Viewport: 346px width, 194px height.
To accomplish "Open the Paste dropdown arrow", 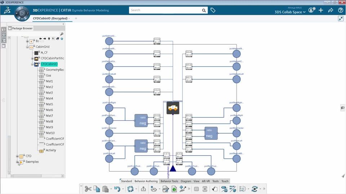I will tap(111, 189).
